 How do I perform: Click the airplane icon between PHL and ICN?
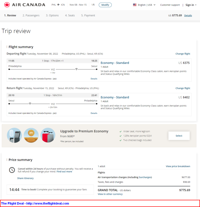coord(59,5)
